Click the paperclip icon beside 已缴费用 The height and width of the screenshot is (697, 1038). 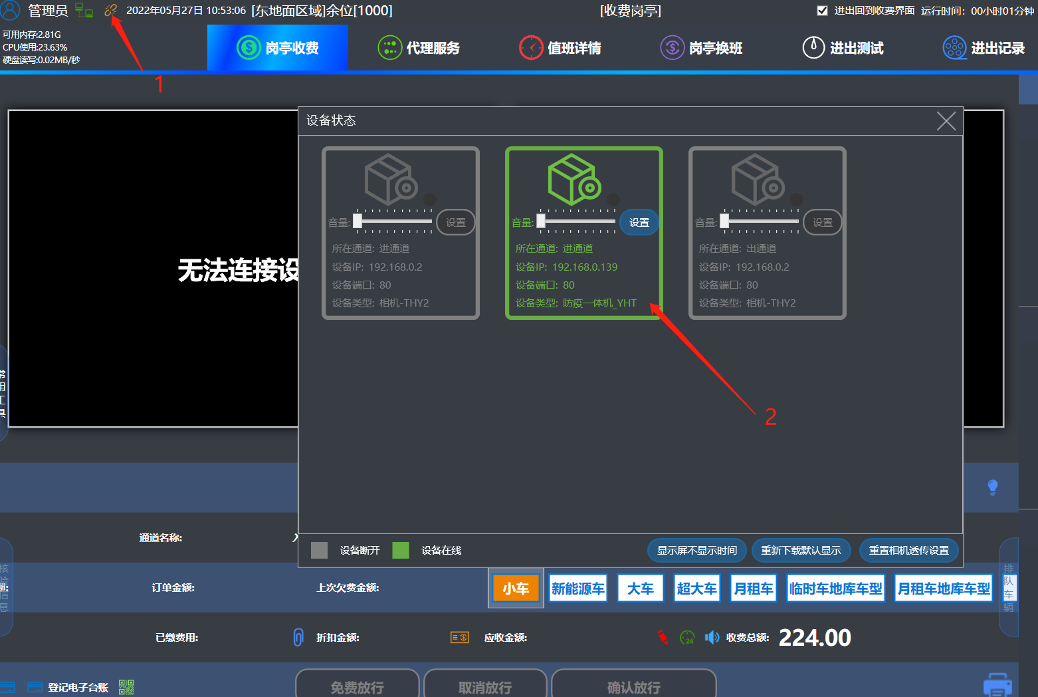tap(298, 637)
